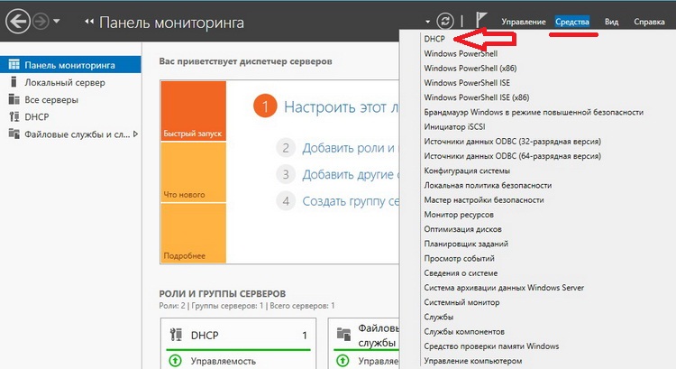Choose Источники данных ODBC (32-разрядная версия)
The height and width of the screenshot is (369, 676).
(x=512, y=142)
